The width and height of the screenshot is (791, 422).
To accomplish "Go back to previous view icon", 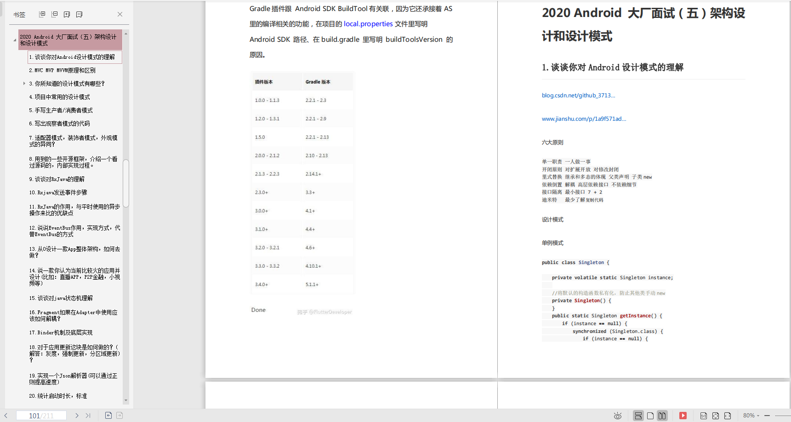I will (x=108, y=416).
